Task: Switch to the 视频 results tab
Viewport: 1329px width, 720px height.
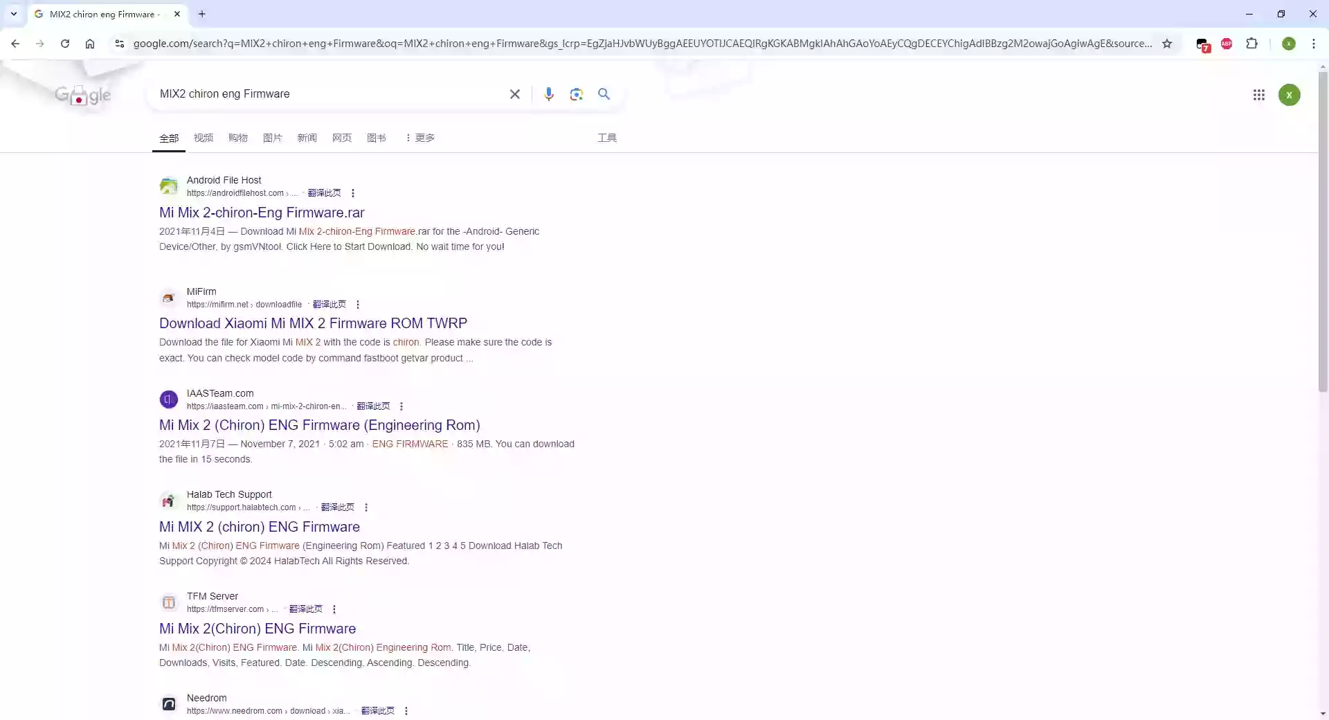Action: 204,138
